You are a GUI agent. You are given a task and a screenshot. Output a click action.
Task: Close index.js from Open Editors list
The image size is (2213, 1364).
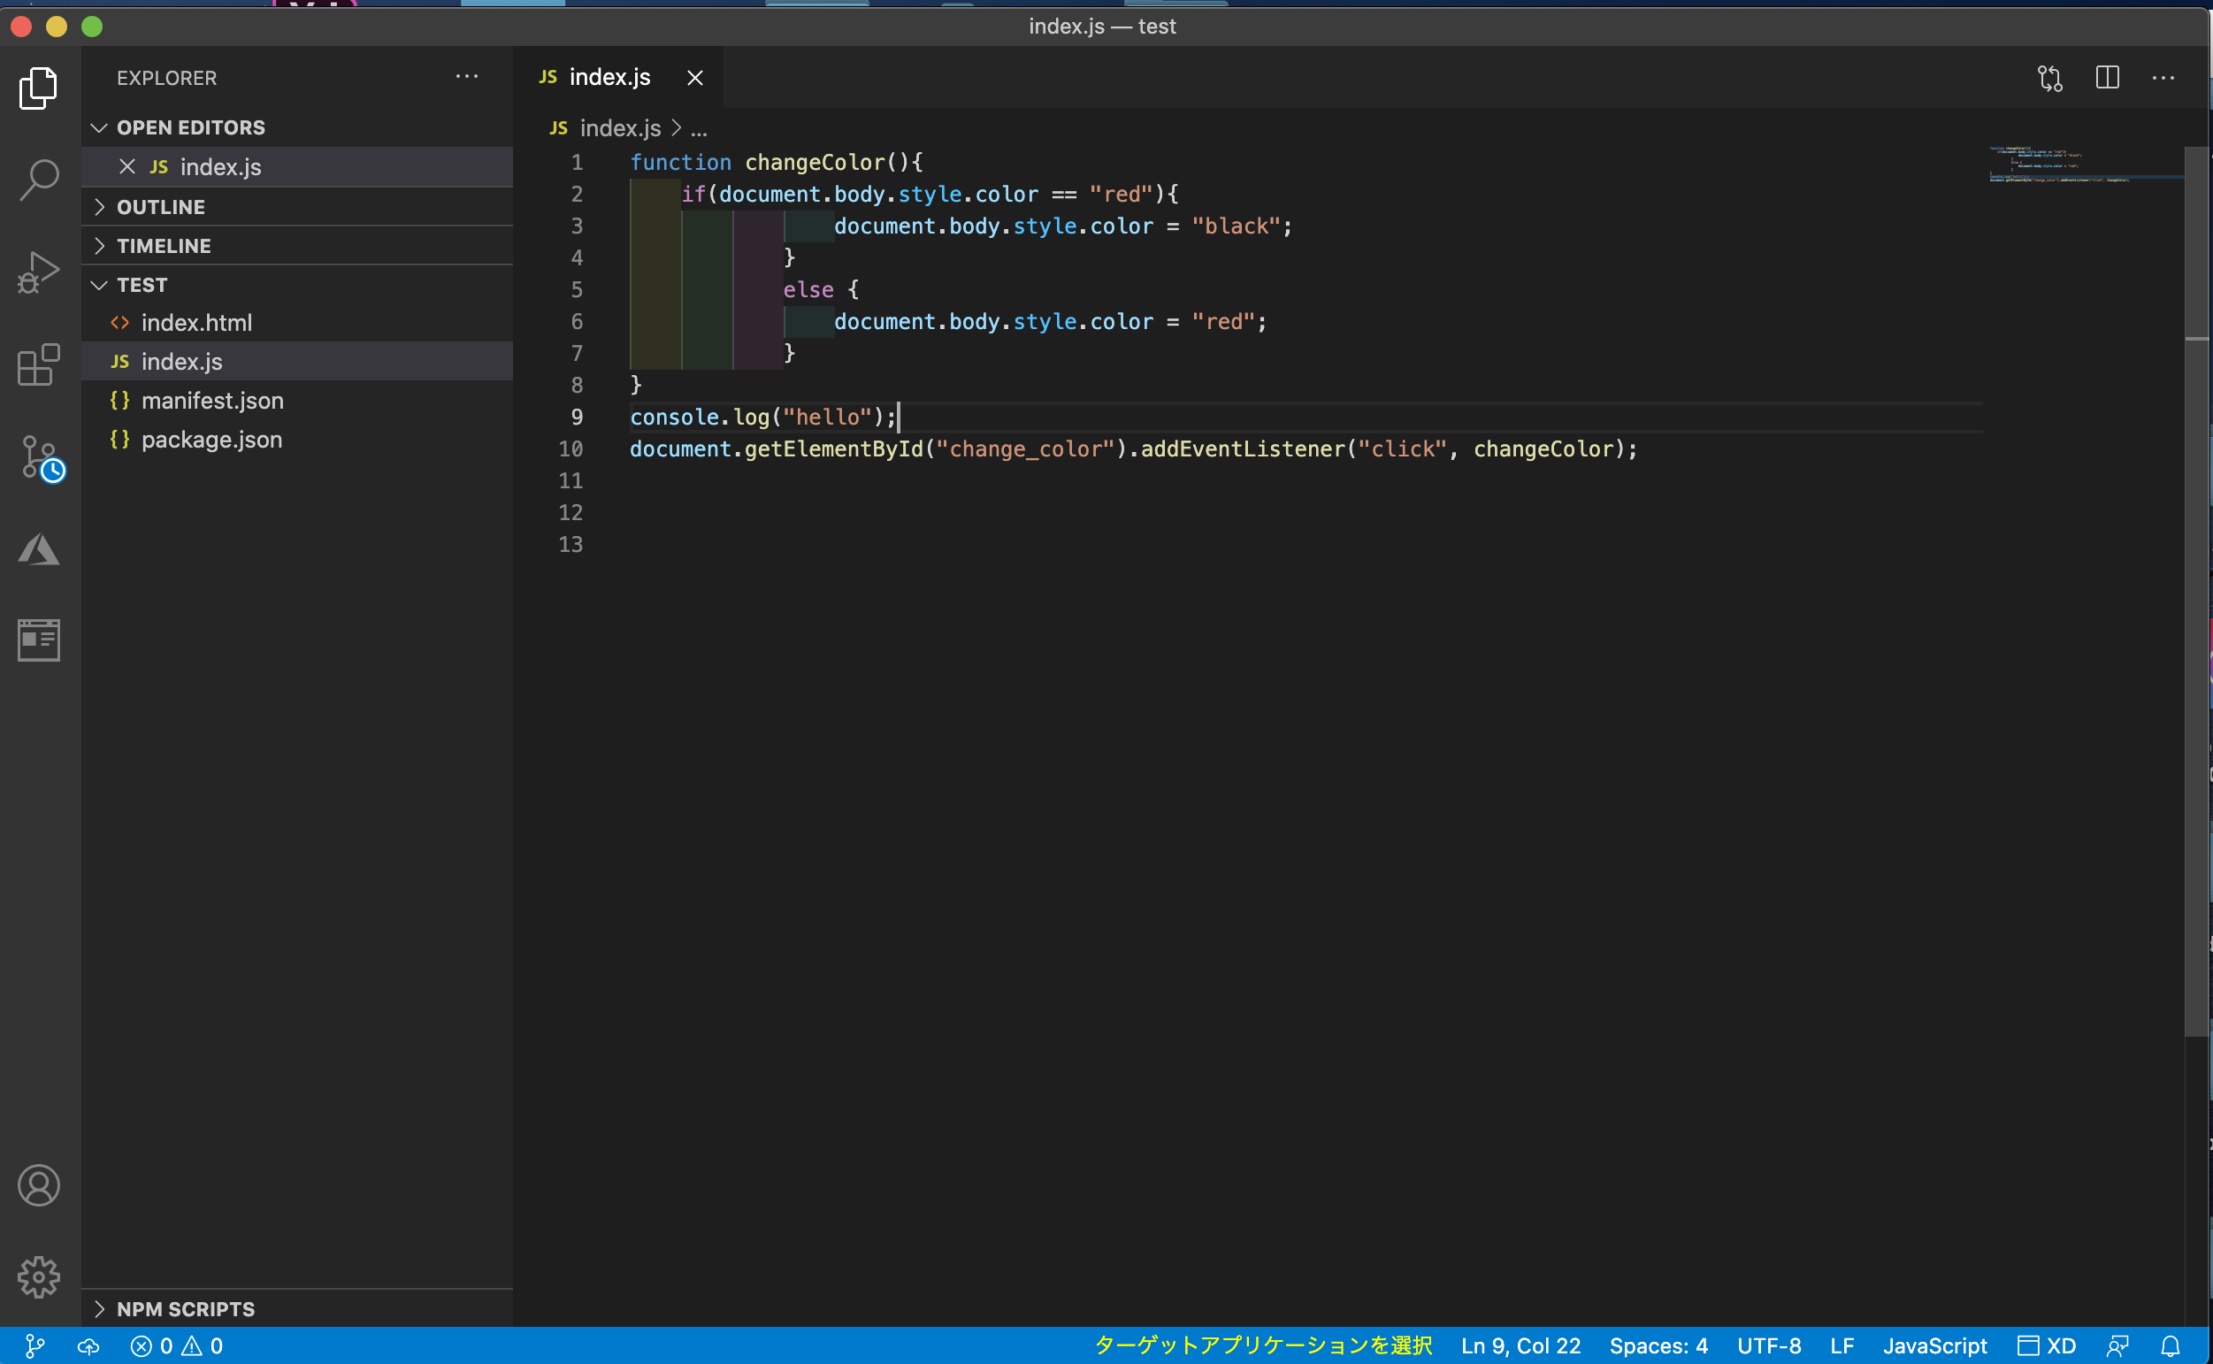point(126,167)
